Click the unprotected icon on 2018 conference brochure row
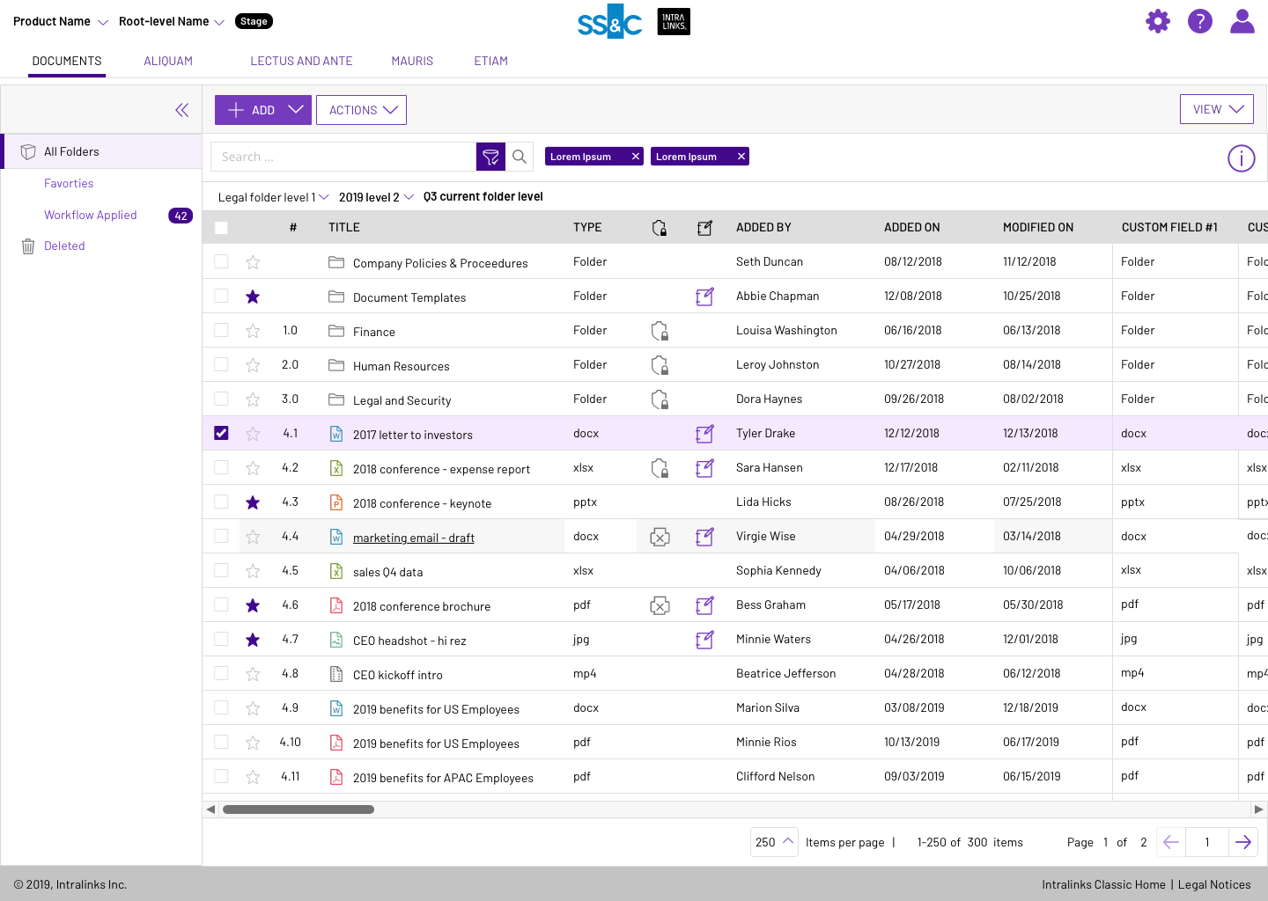 [x=660, y=605]
